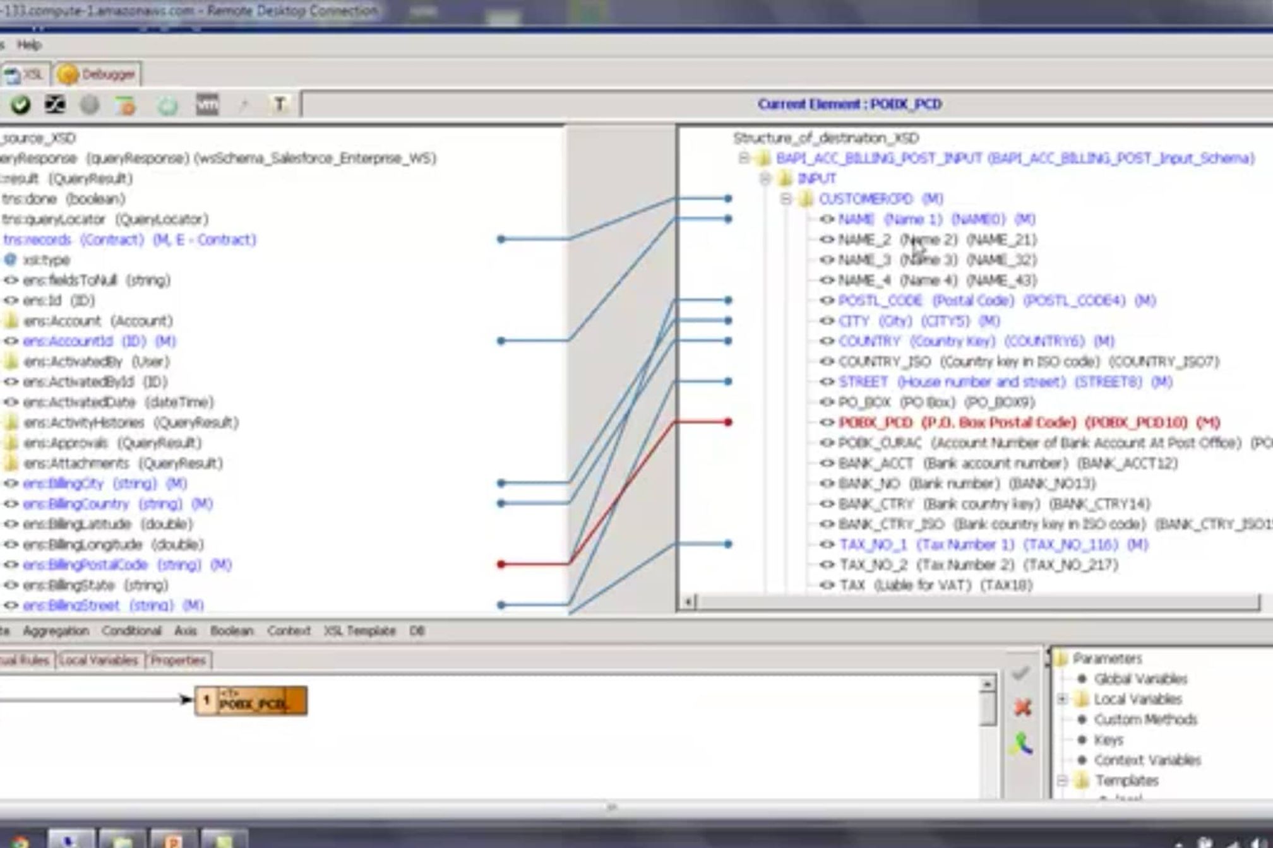Screen dimensions: 1273x848
Task: Open the Help menu
Action: [x=29, y=45]
